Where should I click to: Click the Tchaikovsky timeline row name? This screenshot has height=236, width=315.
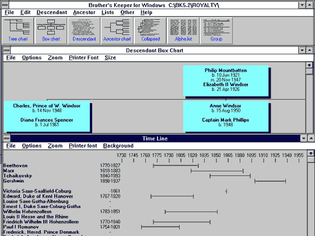17,176
